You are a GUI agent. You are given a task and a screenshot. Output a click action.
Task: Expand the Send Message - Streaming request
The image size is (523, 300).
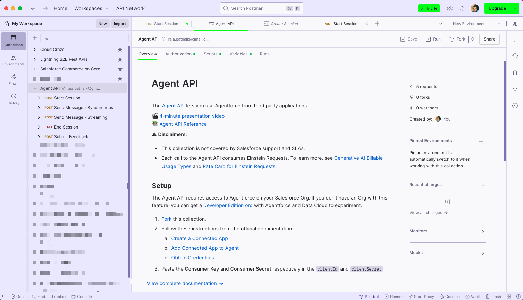click(39, 117)
